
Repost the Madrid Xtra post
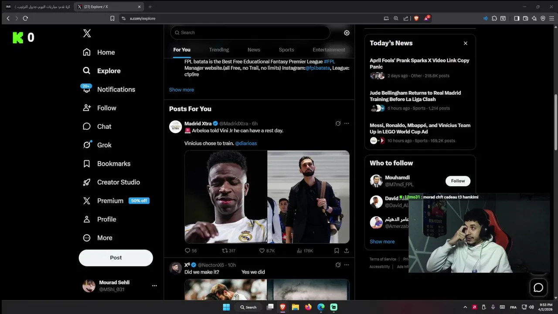[228, 251]
